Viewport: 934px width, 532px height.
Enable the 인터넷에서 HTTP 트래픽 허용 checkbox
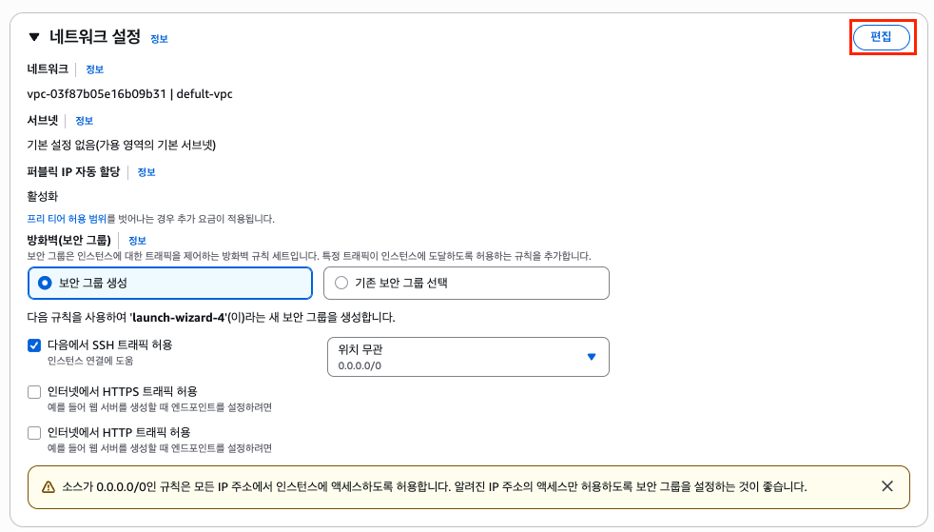click(34, 432)
